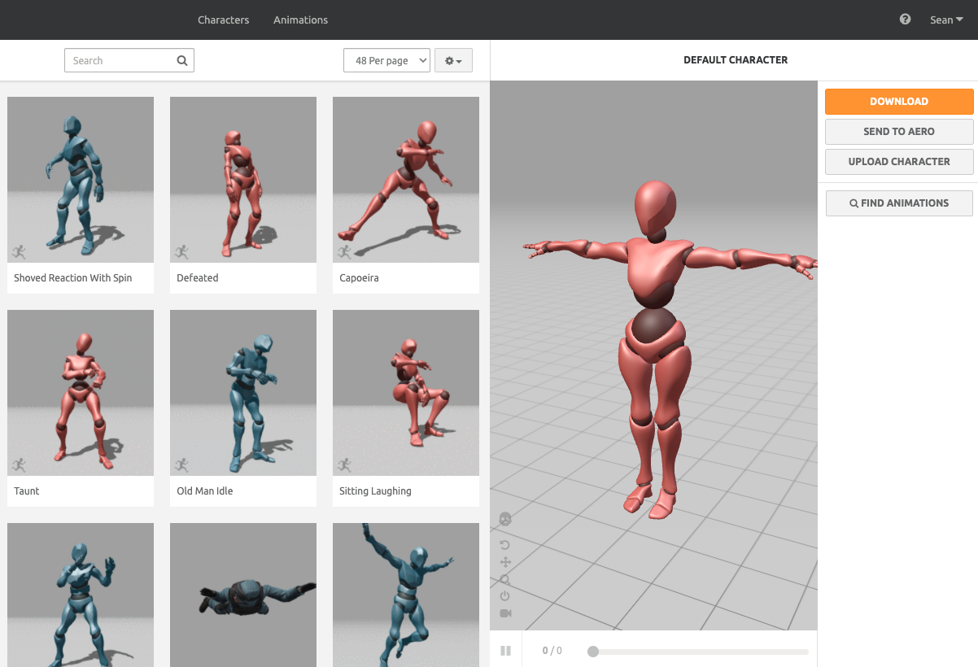Screen dimensions: 978x667
Task: Click the power reset icon in viewer
Action: 505,596
